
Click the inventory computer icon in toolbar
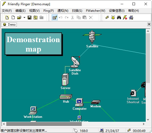131,18
